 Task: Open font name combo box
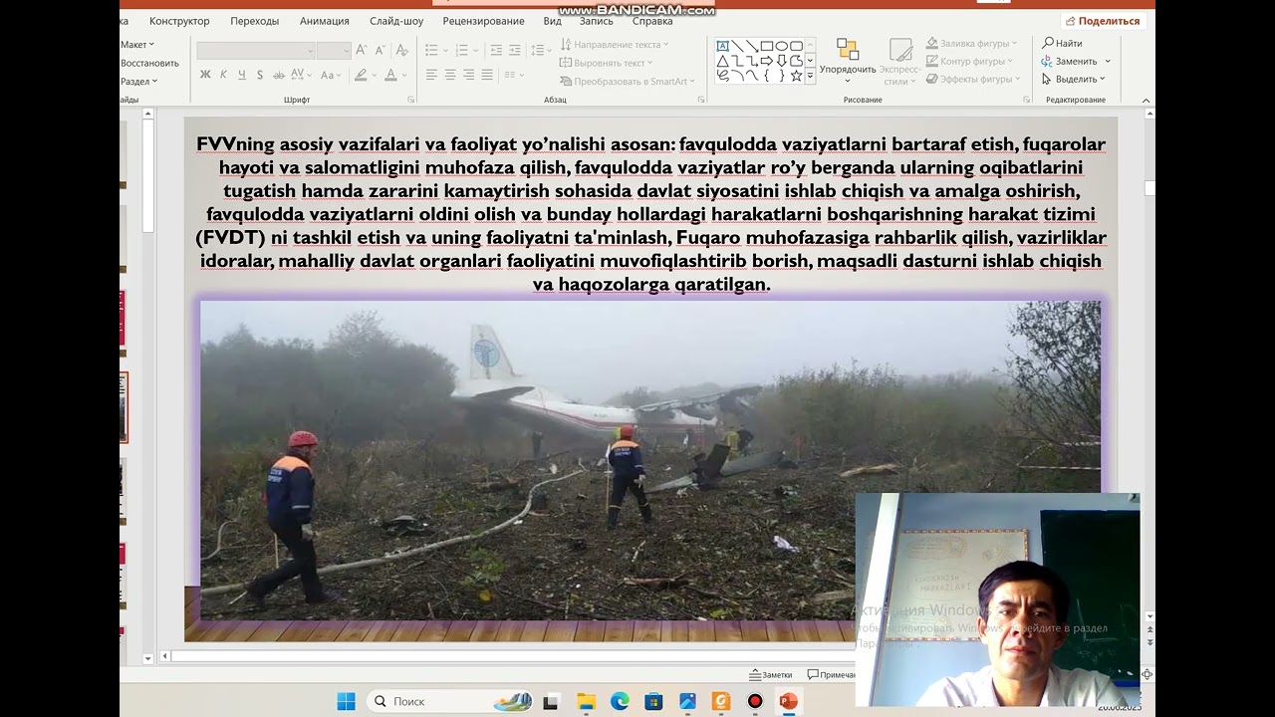click(256, 50)
